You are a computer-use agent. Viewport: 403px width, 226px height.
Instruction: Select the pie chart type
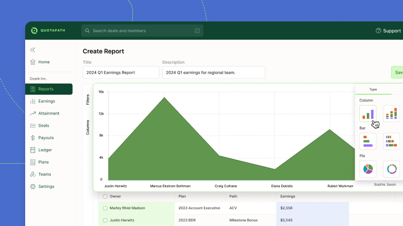point(368,169)
